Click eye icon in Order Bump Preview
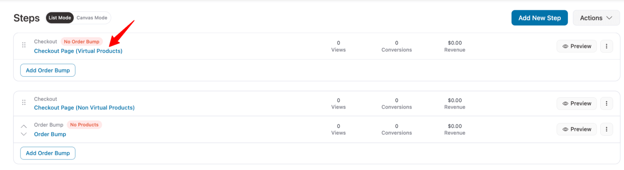The width and height of the screenshot is (624, 170). [x=565, y=129]
